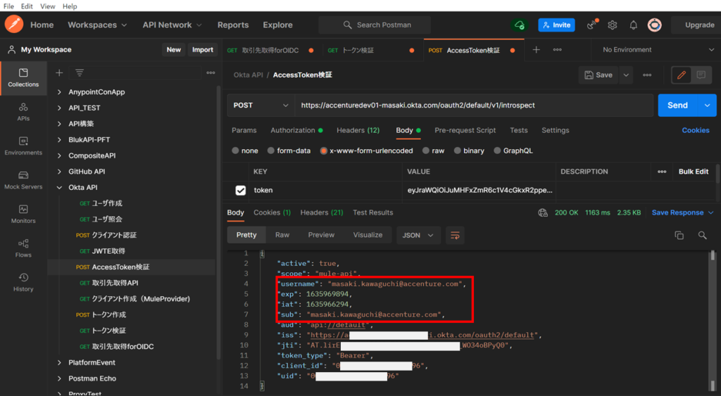
Task: Copy response using the copy icon
Action: (679, 236)
